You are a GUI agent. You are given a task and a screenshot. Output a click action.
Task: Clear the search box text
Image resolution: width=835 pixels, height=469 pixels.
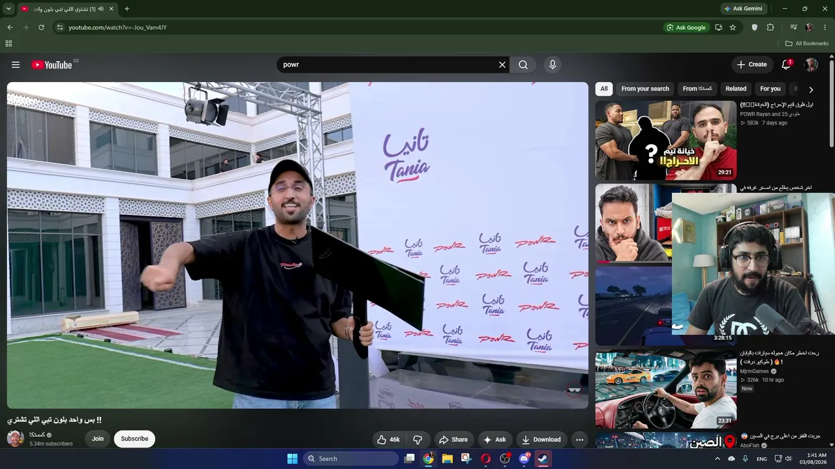point(502,64)
